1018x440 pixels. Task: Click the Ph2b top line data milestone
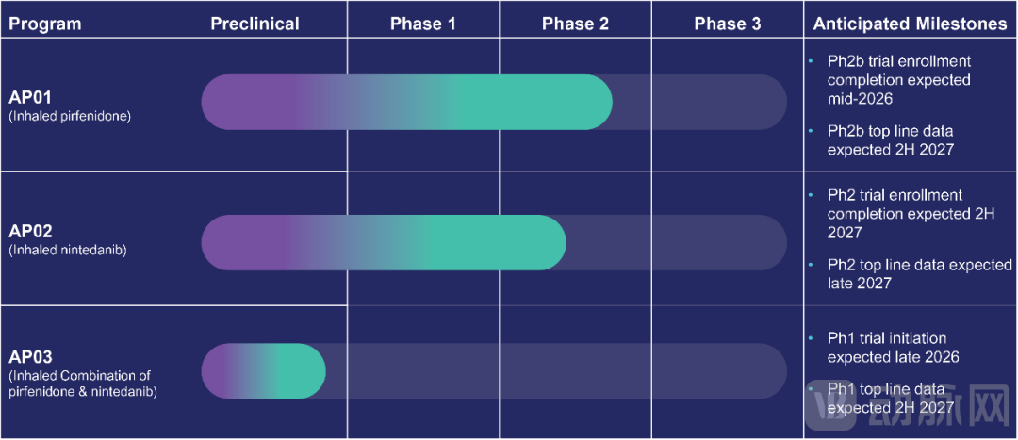(x=891, y=139)
